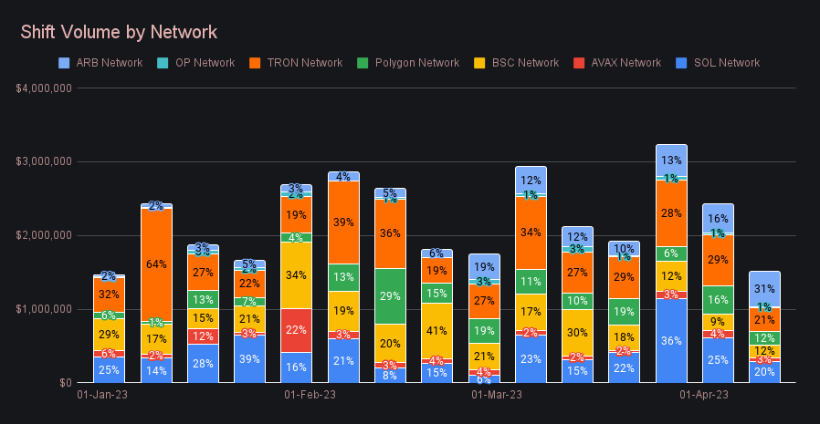
Task: Click the 41% BSC bar segment
Action: [x=436, y=330]
